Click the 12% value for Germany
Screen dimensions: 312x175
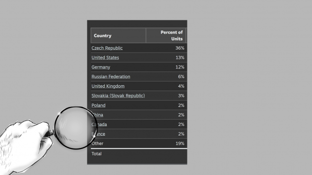(x=180, y=67)
